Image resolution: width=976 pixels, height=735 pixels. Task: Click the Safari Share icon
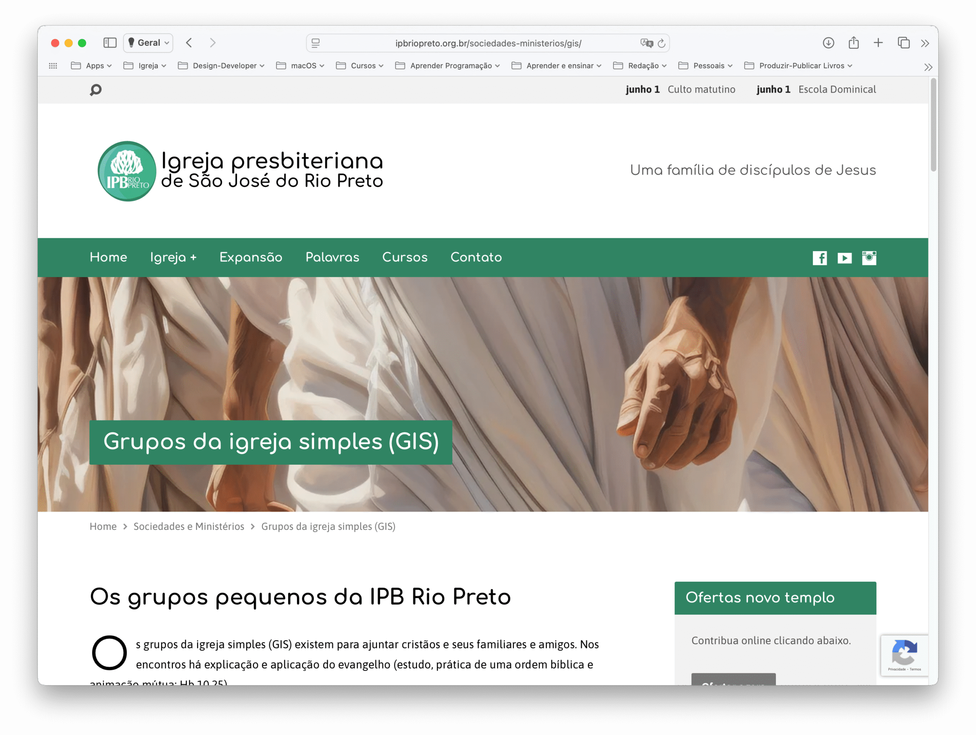click(x=854, y=43)
